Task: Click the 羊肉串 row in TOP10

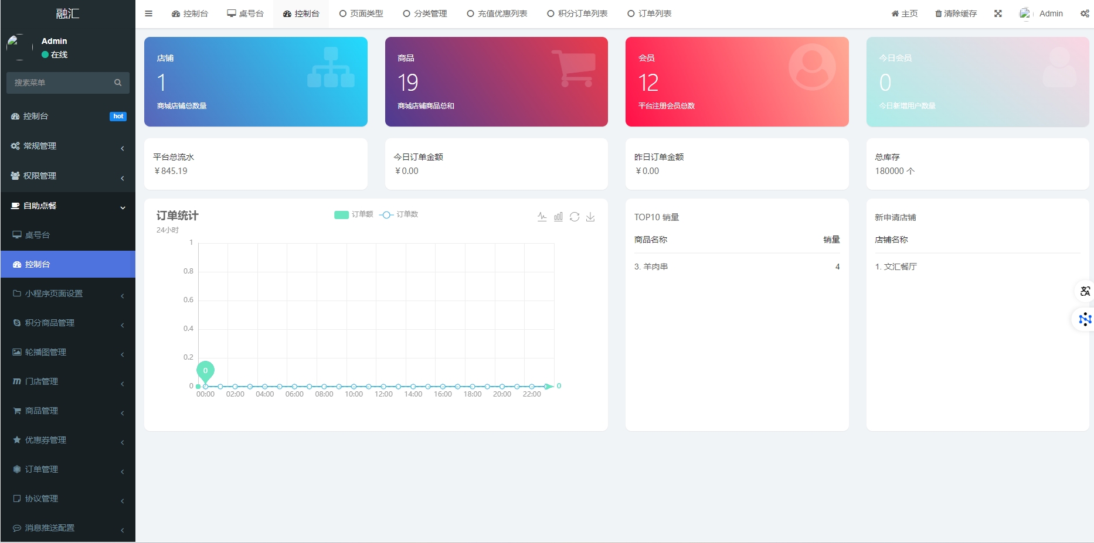Action: point(737,267)
